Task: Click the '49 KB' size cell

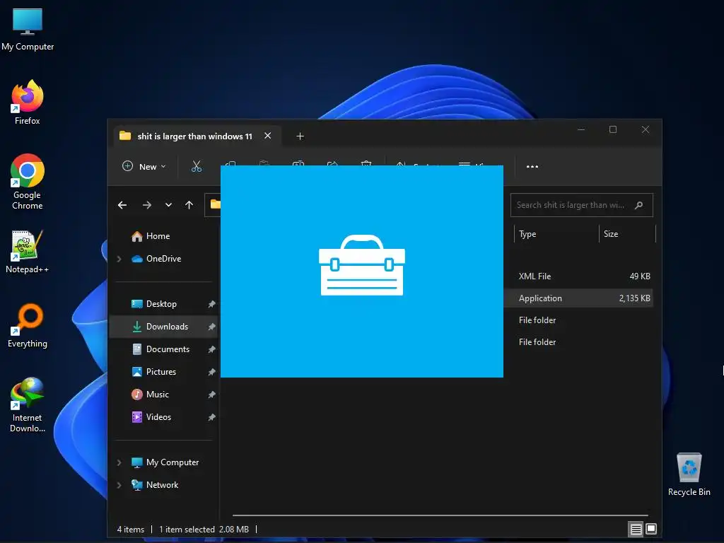Action: pyautogui.click(x=639, y=276)
